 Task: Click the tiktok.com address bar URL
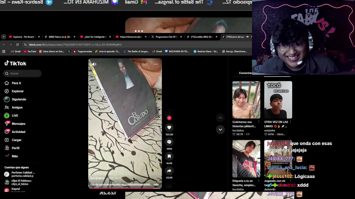click(75, 44)
